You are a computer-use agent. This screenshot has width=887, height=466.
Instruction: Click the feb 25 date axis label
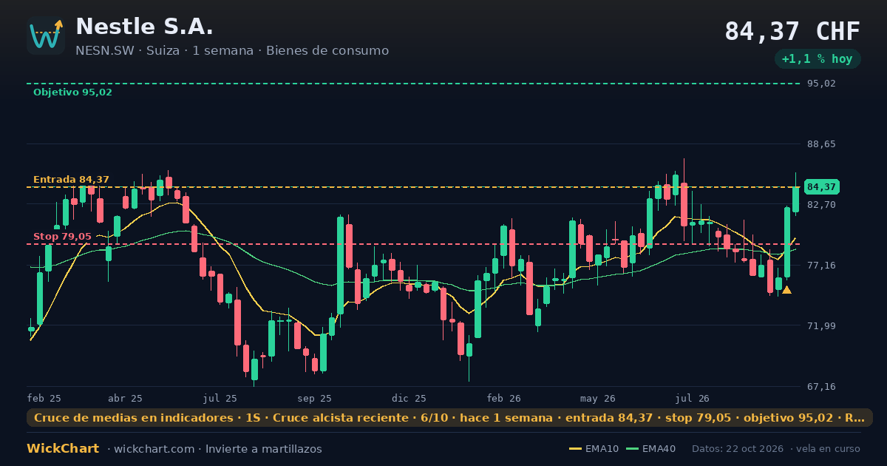(x=44, y=398)
